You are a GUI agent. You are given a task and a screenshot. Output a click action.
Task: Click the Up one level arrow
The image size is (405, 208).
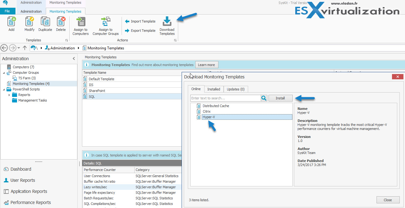click(x=25, y=48)
